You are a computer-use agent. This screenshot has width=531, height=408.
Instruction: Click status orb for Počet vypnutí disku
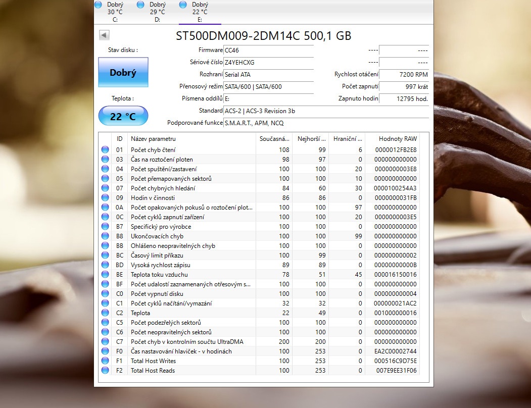click(x=105, y=293)
